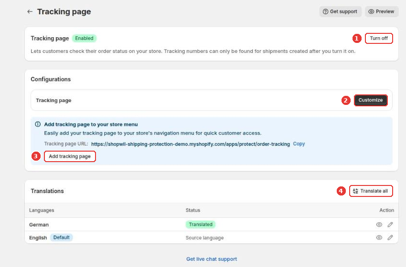Edit German translation with pencil icon
Viewport: 406px width, 267px height.
tap(390, 225)
